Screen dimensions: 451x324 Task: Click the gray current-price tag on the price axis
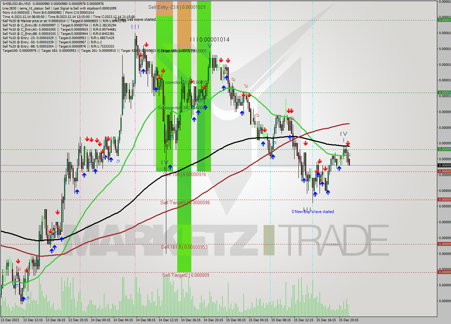click(x=444, y=165)
